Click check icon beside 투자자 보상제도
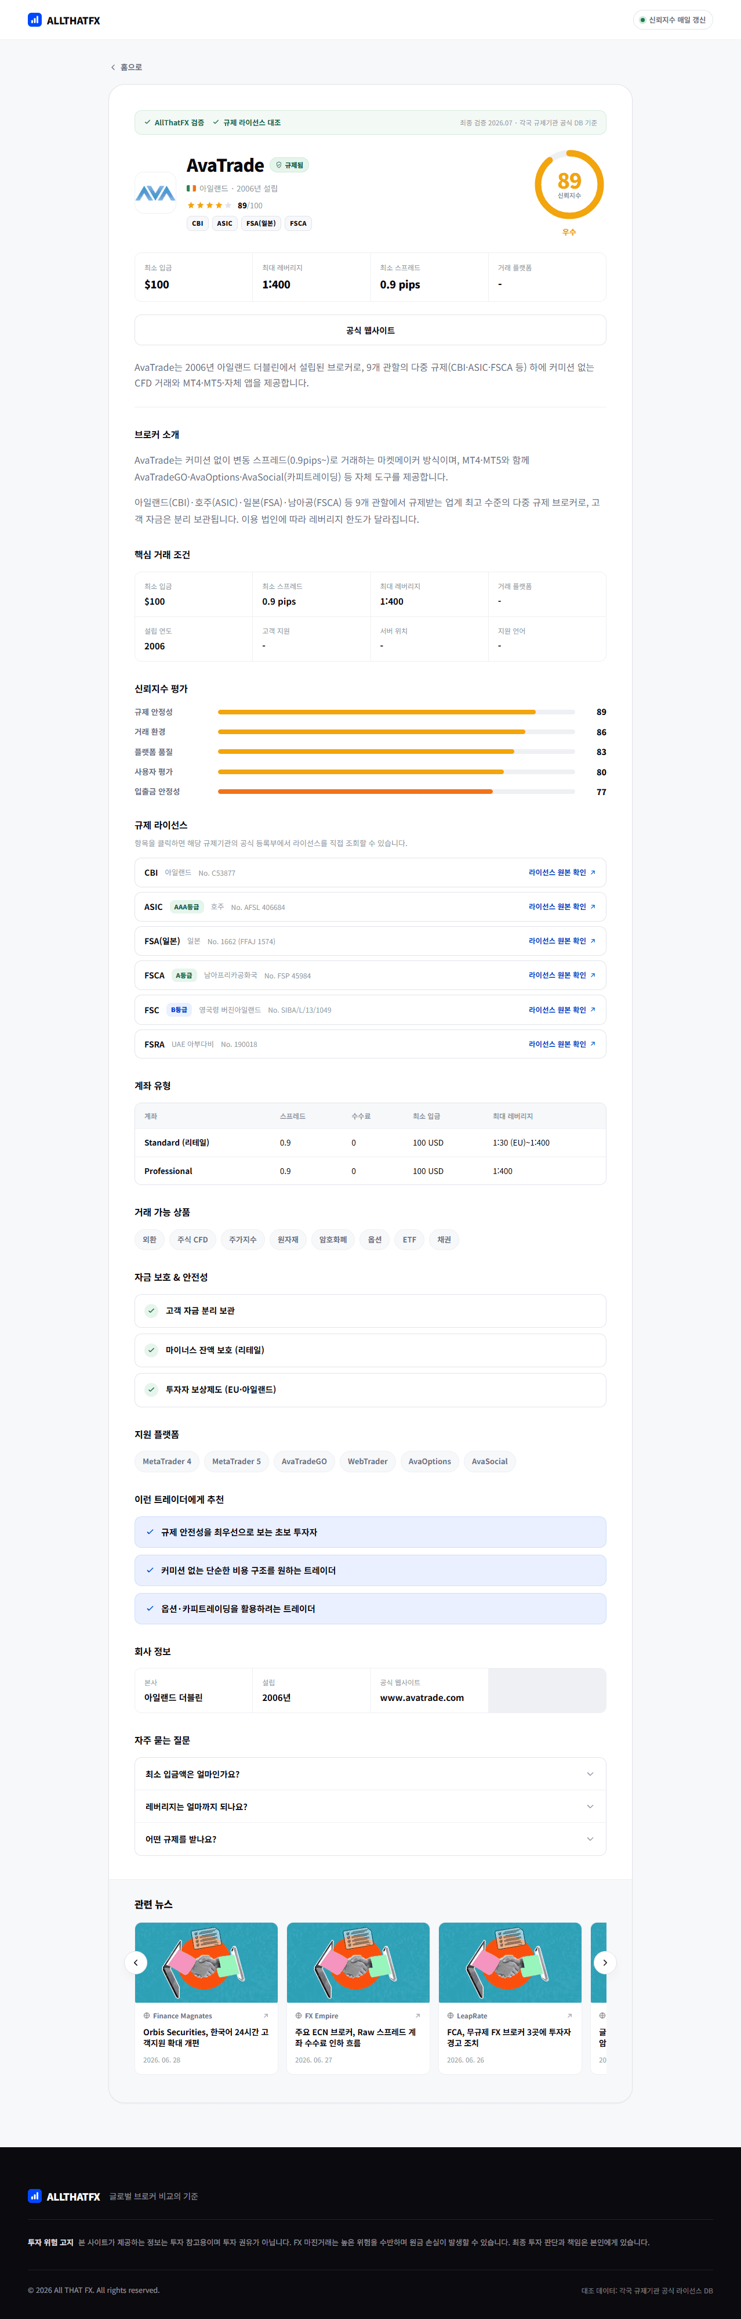Viewport: 741px width, 2319px height. pos(151,1390)
